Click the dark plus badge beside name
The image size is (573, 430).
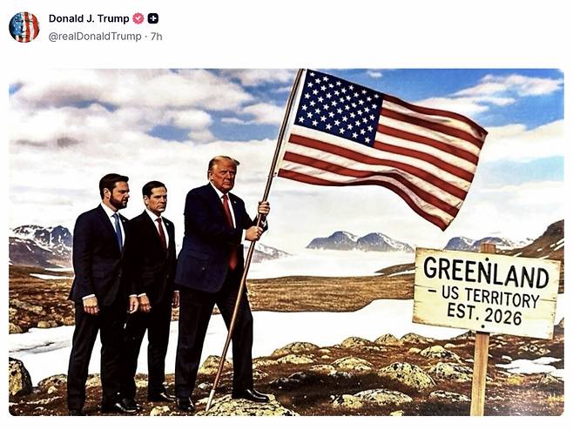coord(152,18)
